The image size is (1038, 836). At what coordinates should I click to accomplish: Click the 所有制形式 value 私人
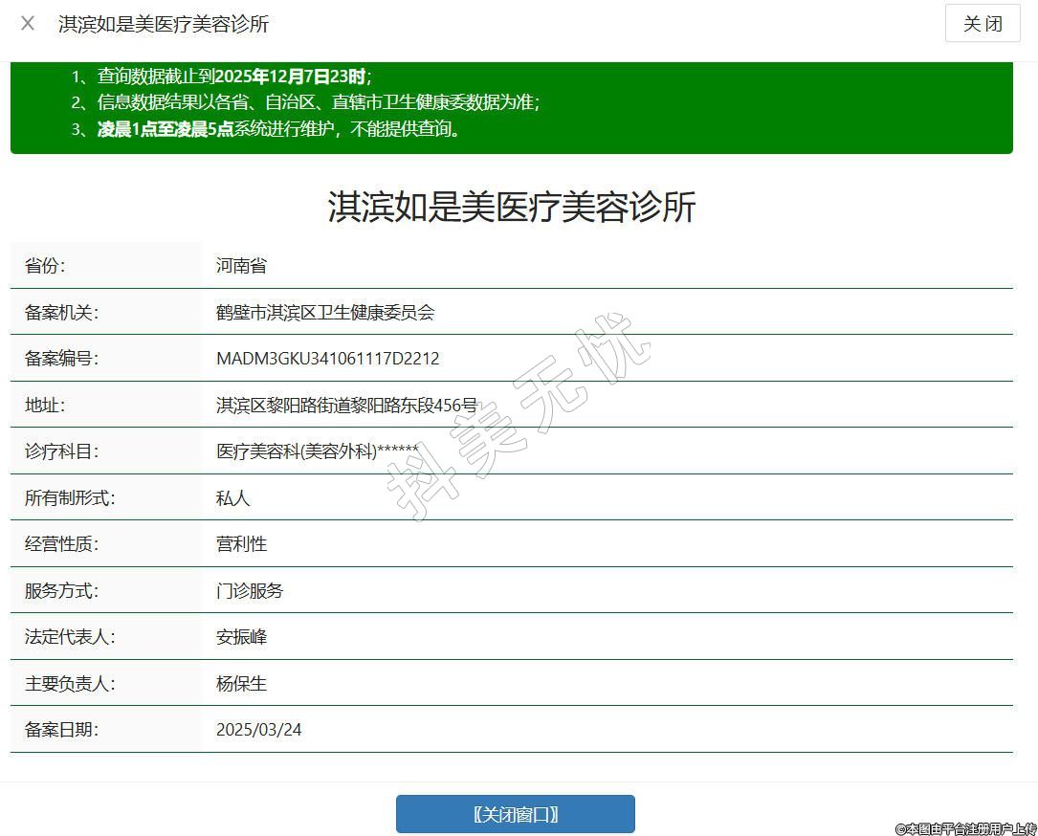(232, 498)
